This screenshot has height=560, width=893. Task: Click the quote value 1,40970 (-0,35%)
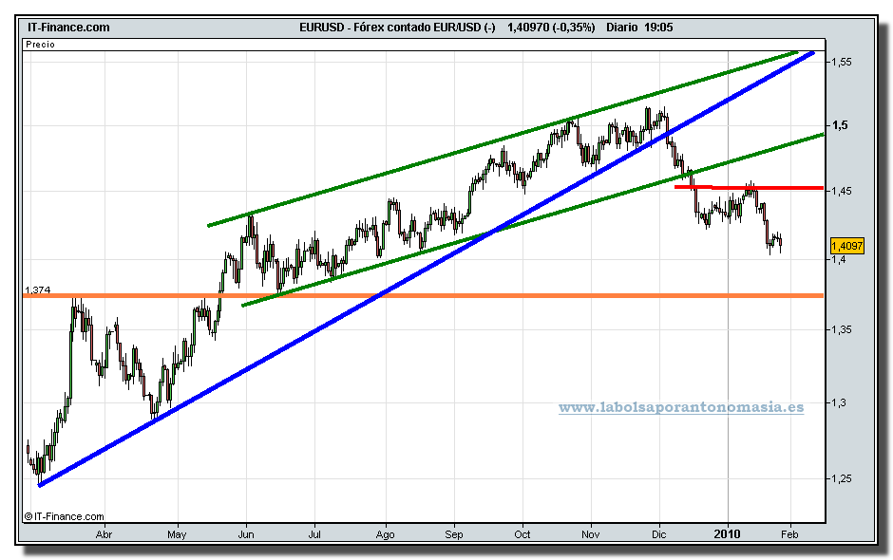[551, 27]
